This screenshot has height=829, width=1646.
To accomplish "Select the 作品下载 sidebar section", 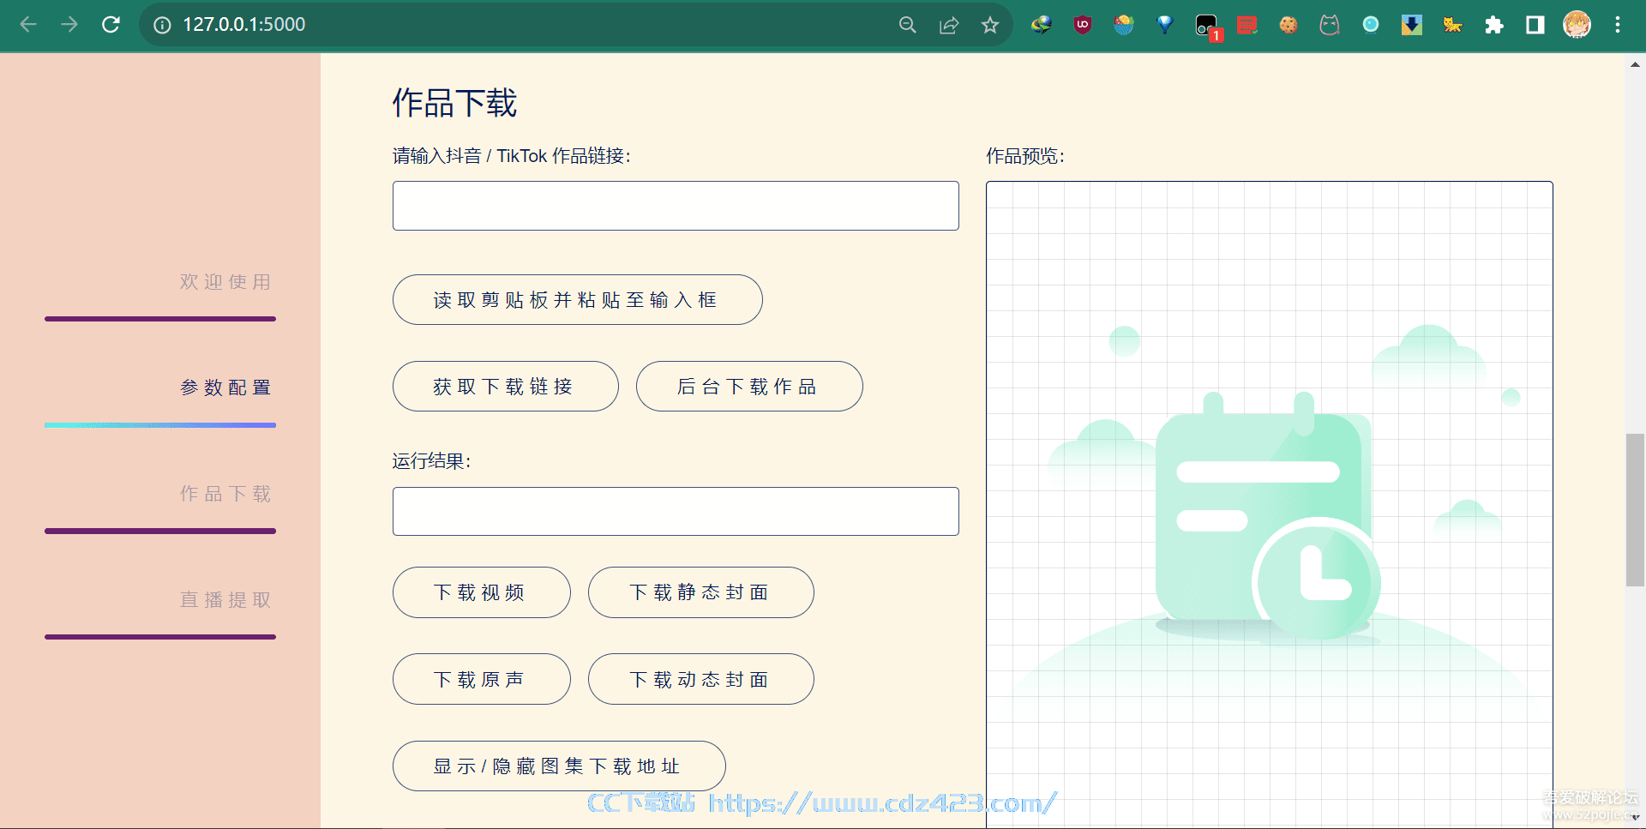I will click(225, 494).
